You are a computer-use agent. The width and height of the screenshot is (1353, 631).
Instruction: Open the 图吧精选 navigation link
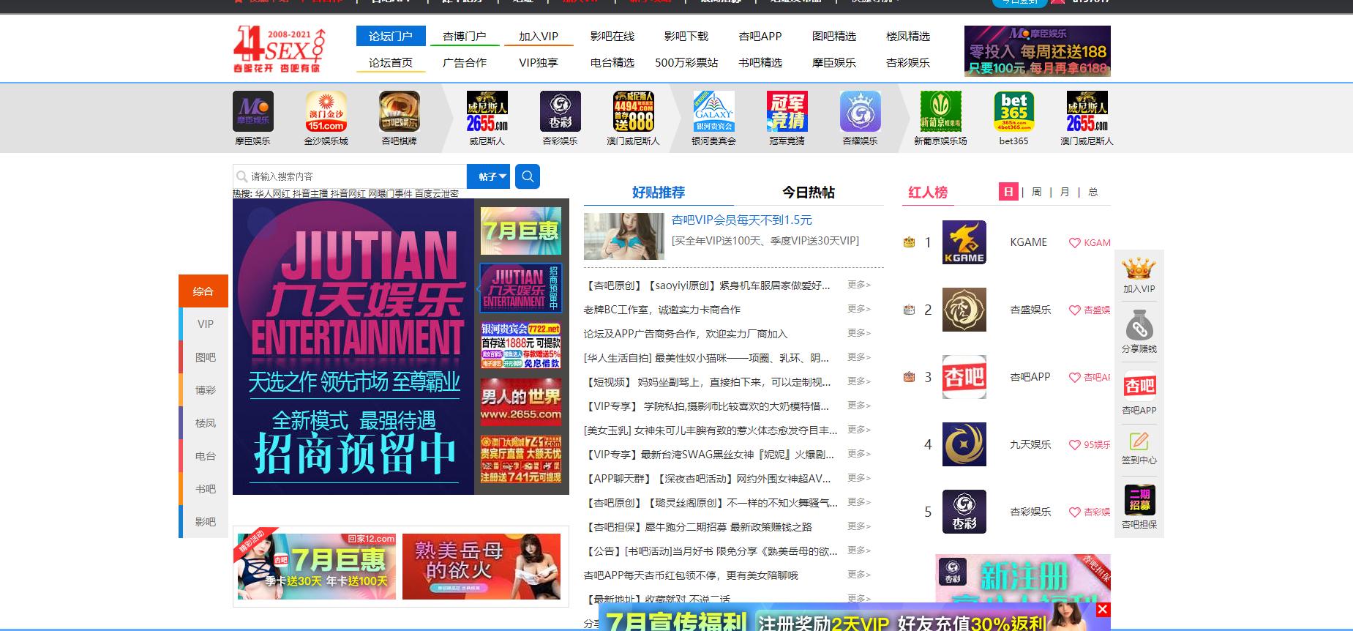pos(834,36)
